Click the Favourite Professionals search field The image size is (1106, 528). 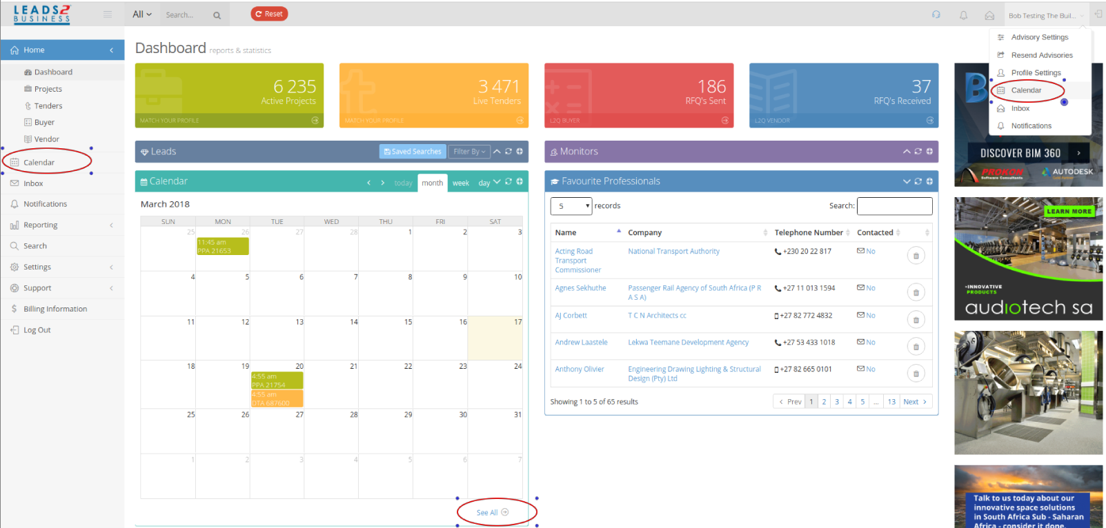[x=894, y=206]
